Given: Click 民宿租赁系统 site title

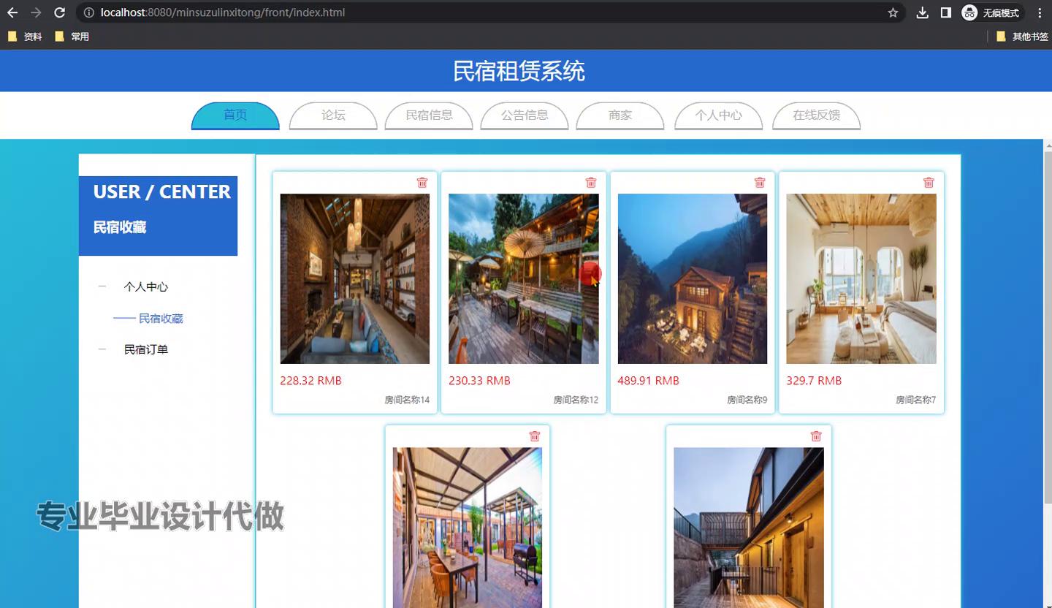Looking at the screenshot, I should coord(519,72).
